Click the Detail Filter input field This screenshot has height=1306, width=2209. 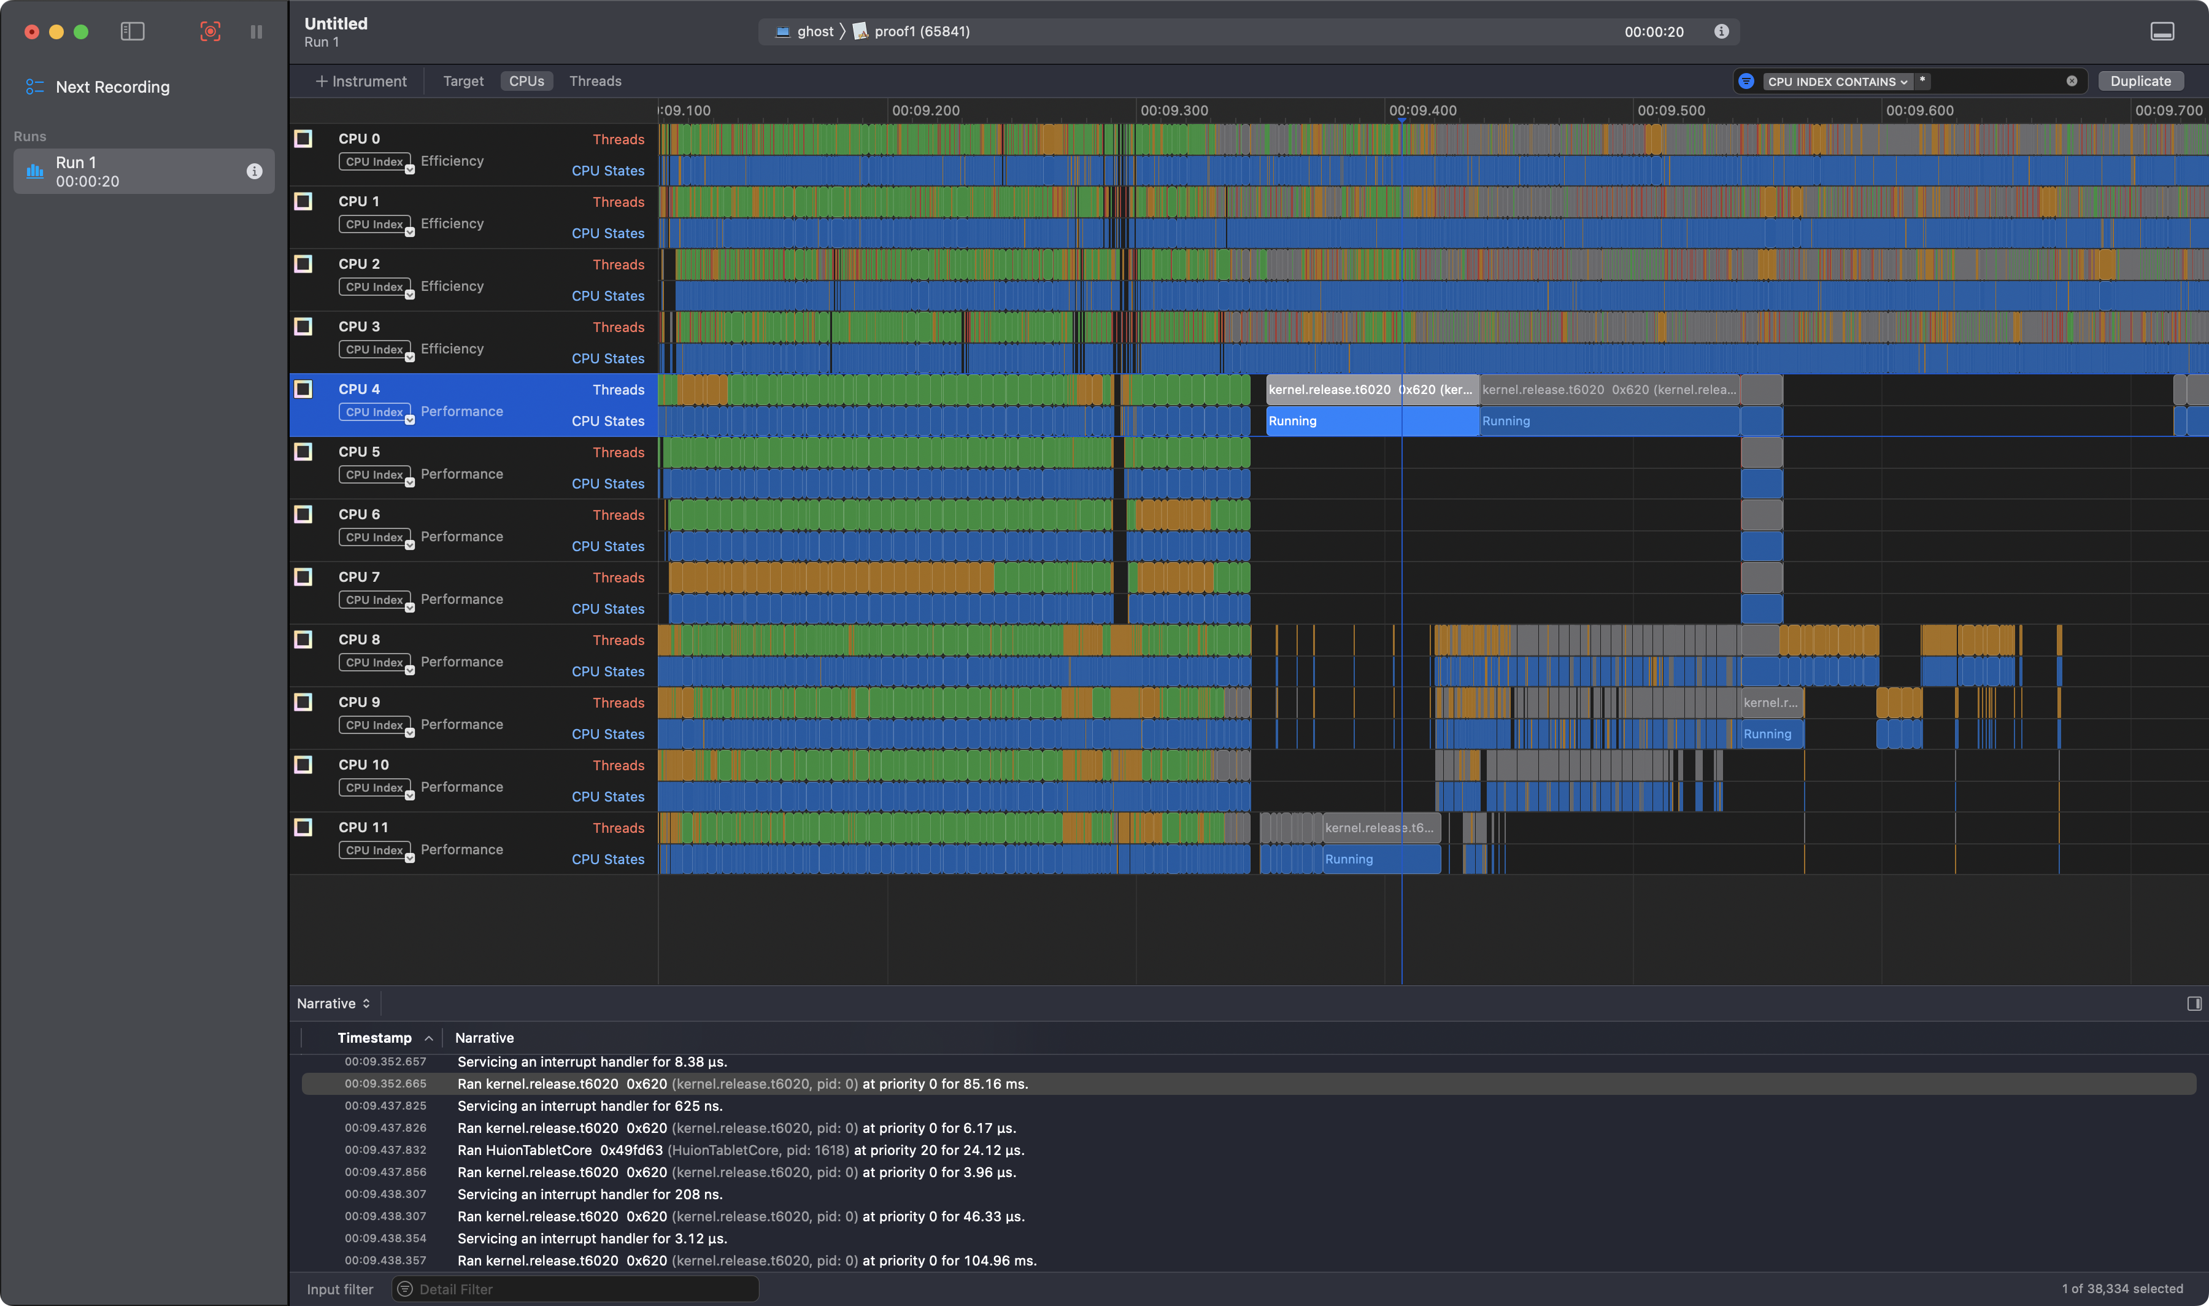pyautogui.click(x=576, y=1289)
